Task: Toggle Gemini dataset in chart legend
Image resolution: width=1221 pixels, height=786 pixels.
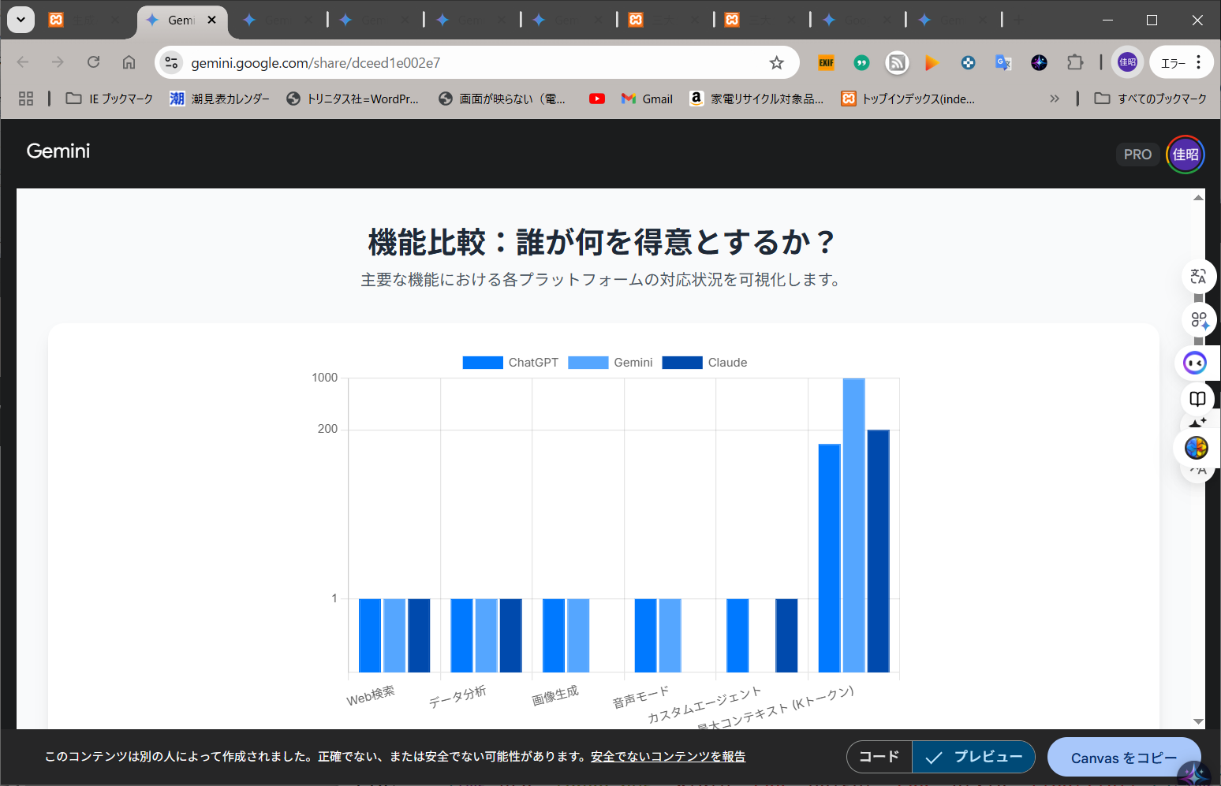Action: click(610, 363)
